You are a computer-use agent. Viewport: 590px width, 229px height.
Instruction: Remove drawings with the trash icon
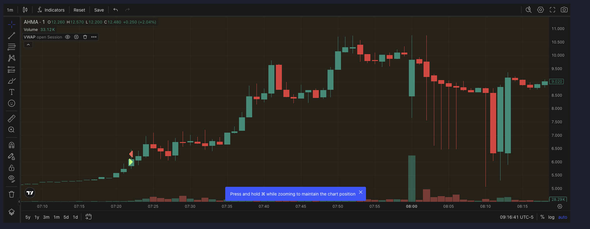(x=12, y=194)
